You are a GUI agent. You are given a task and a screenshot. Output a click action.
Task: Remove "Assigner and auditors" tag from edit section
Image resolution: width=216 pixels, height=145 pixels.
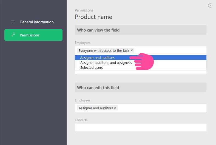(x=115, y=108)
